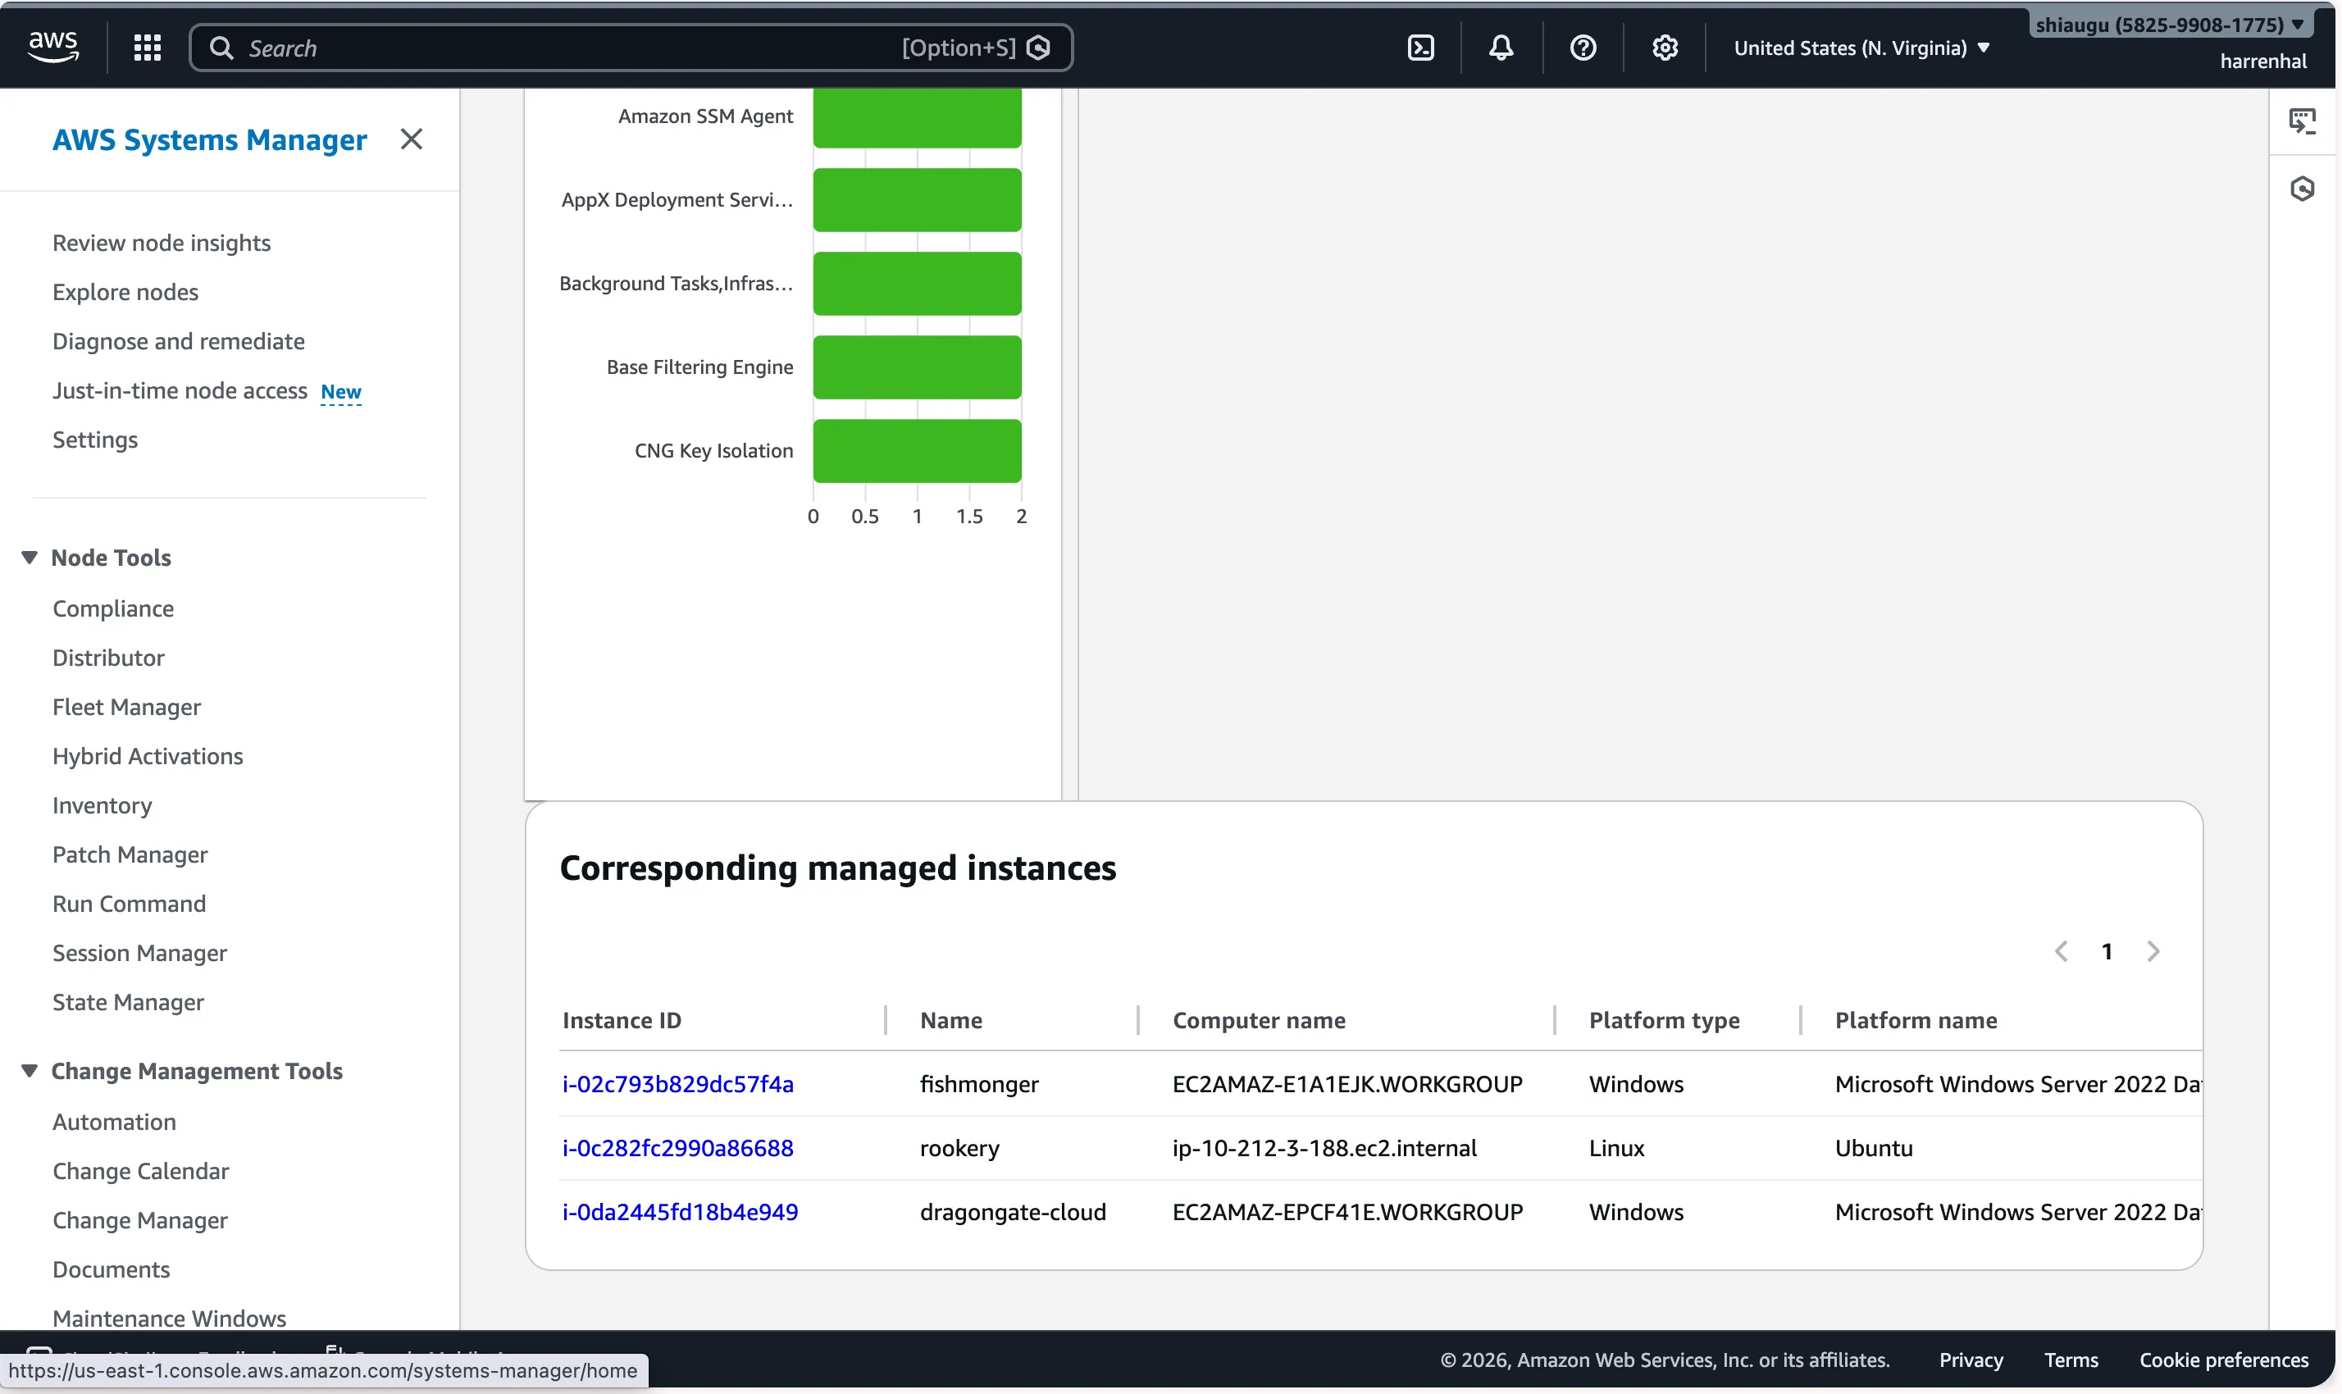Go to previous page of managed instances
2342x1394 pixels.
[2061, 951]
